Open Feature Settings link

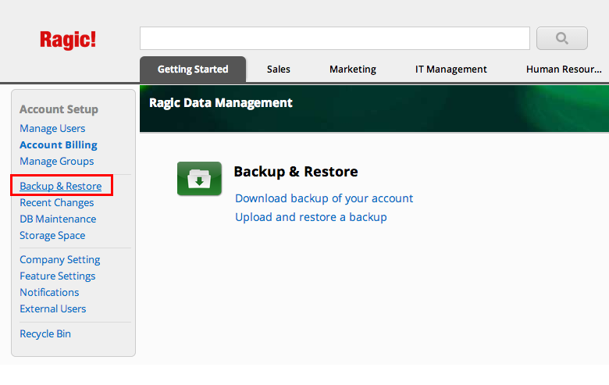click(x=58, y=276)
